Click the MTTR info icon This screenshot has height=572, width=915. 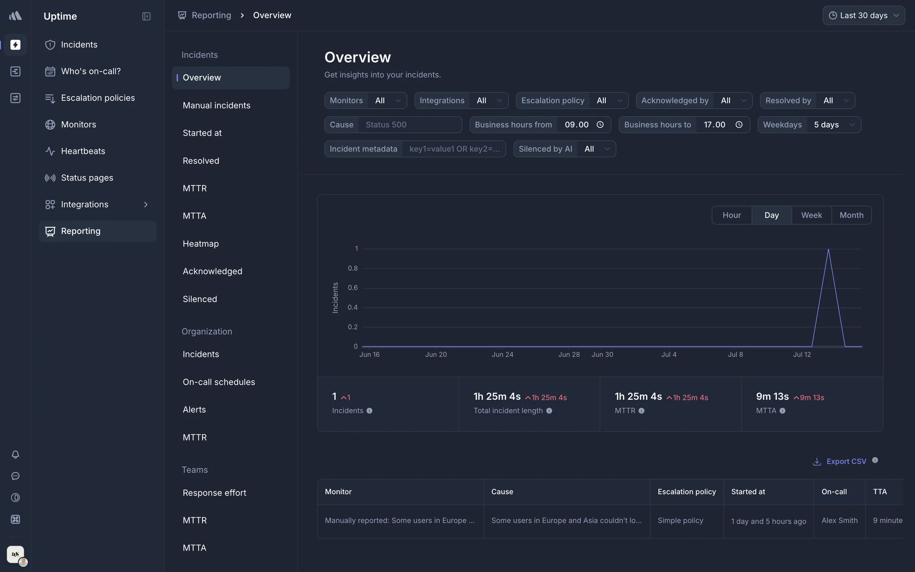click(641, 411)
